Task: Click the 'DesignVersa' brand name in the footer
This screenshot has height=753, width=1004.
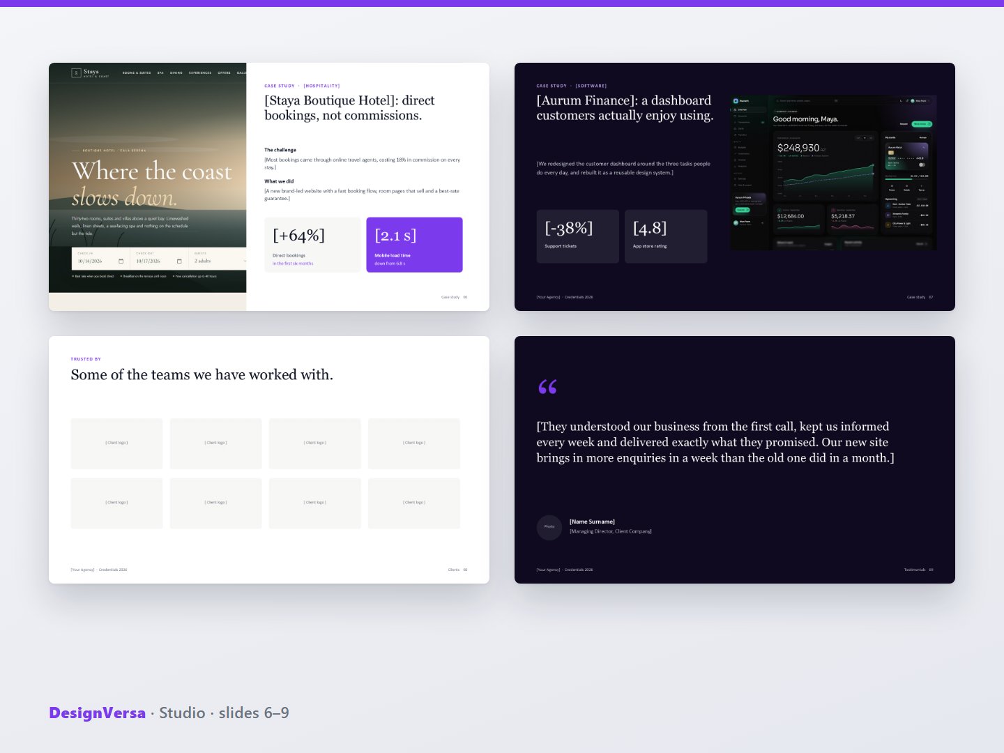Action: tap(97, 713)
